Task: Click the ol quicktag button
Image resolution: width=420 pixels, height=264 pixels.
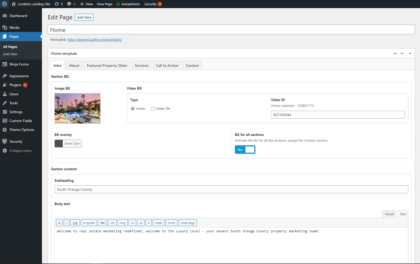Action: [141, 223]
